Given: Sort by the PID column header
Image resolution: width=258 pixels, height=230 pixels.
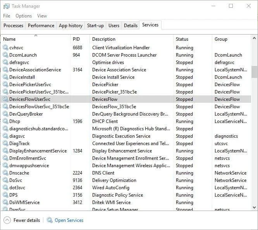Looking at the screenshot, I should point(80,39).
